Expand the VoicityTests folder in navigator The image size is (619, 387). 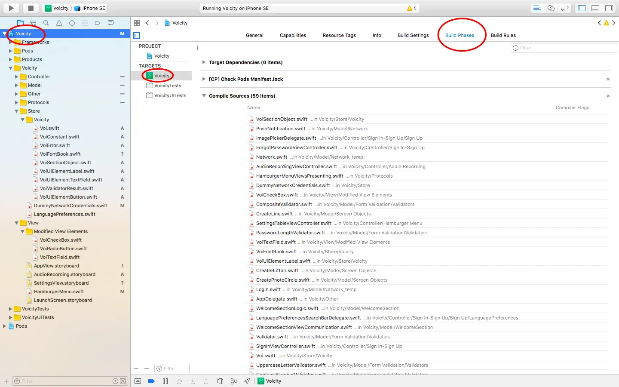tap(10, 309)
